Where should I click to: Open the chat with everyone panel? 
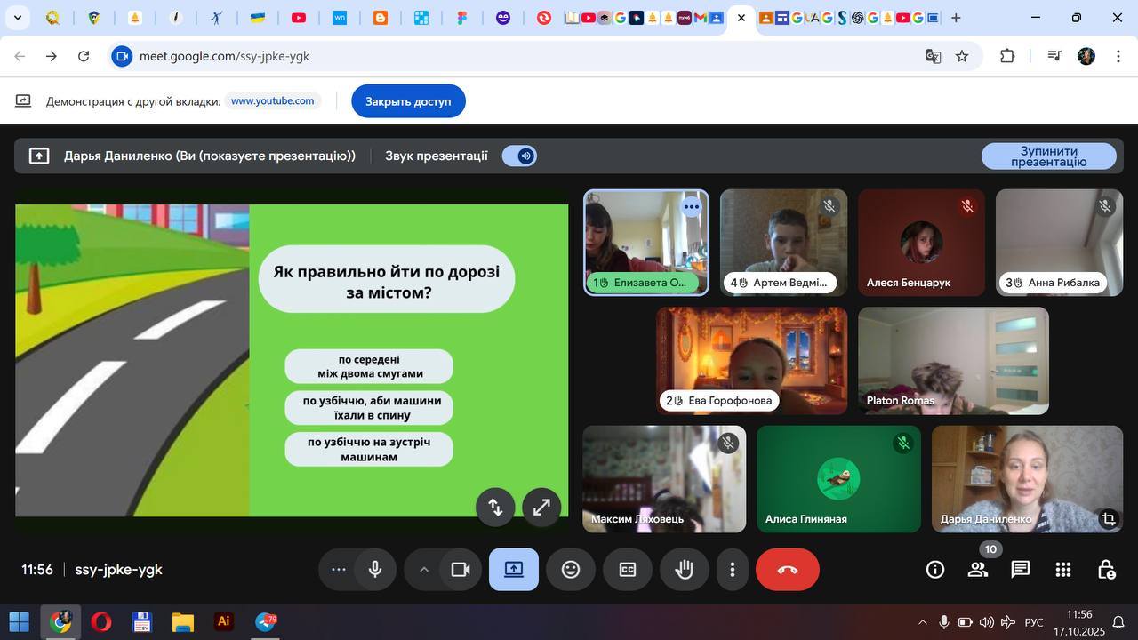pos(1021,570)
